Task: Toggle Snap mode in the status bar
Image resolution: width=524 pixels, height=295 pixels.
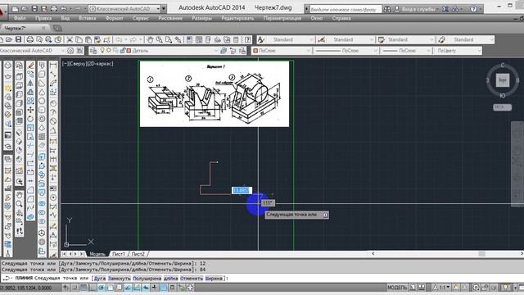Action: (75, 288)
